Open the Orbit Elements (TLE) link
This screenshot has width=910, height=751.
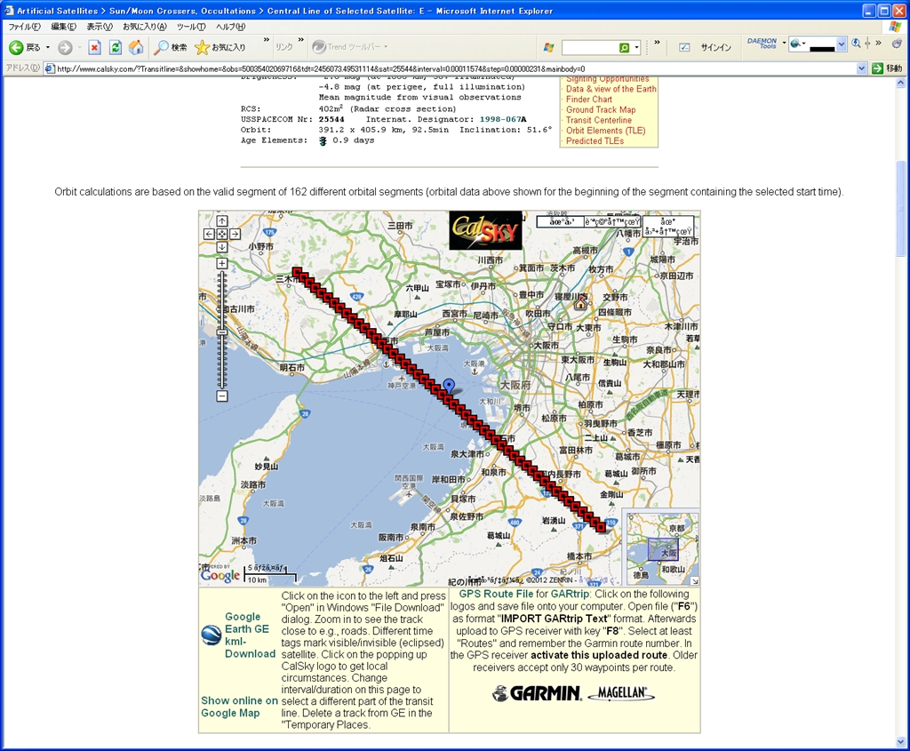point(605,131)
